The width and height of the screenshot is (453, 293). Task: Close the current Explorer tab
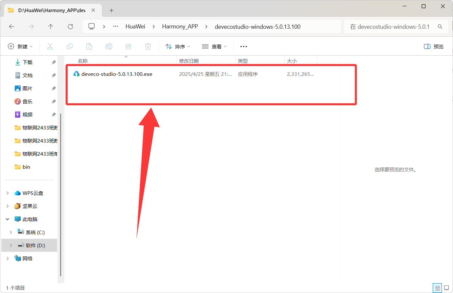(93, 10)
